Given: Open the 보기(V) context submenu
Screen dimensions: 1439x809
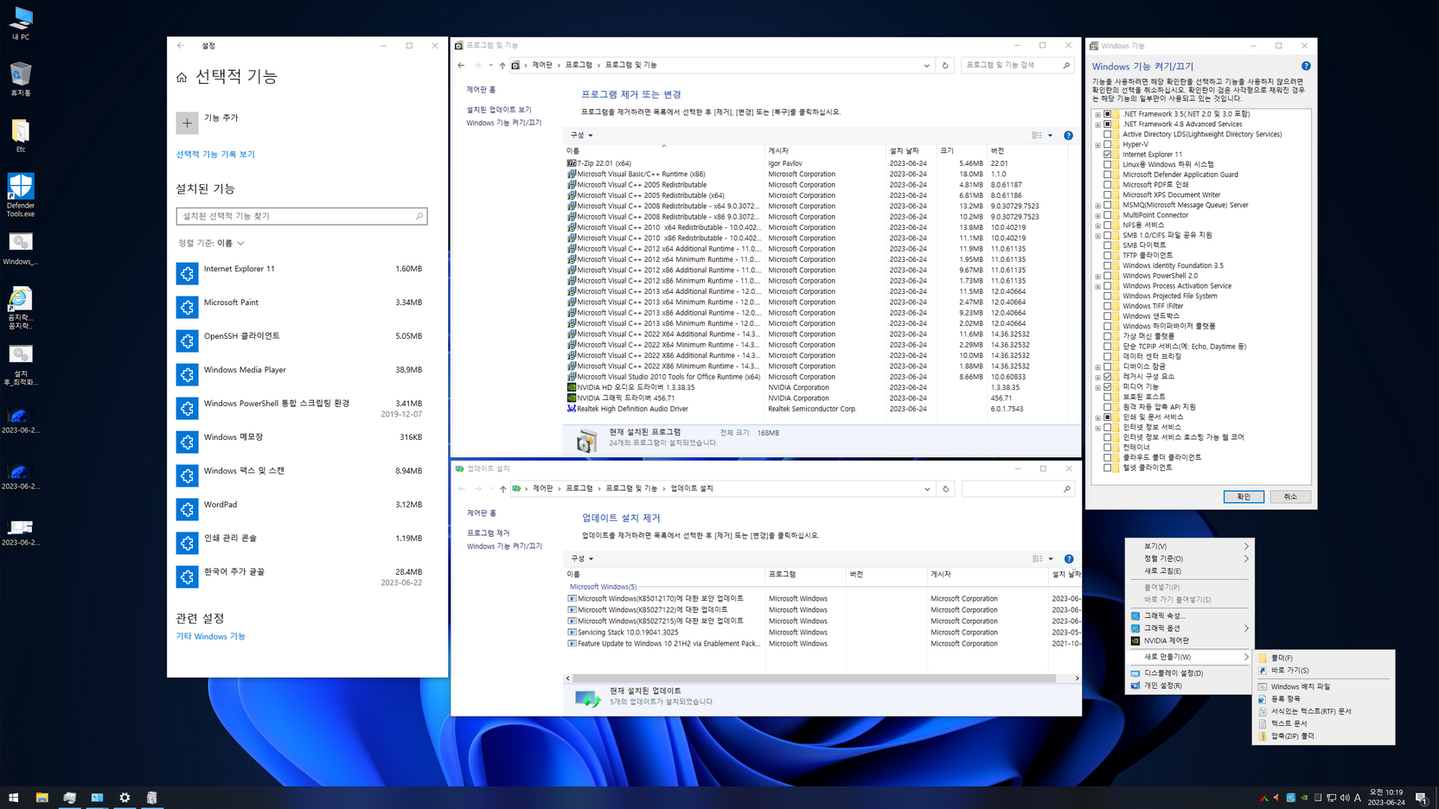Looking at the screenshot, I should point(1191,546).
